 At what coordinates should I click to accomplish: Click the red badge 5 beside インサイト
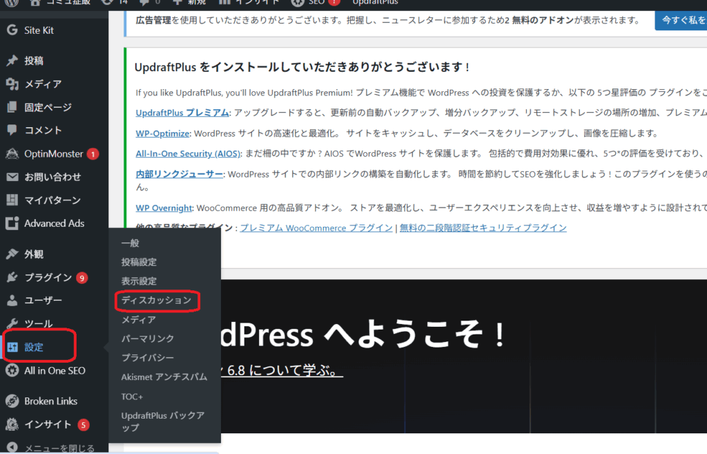(x=83, y=425)
